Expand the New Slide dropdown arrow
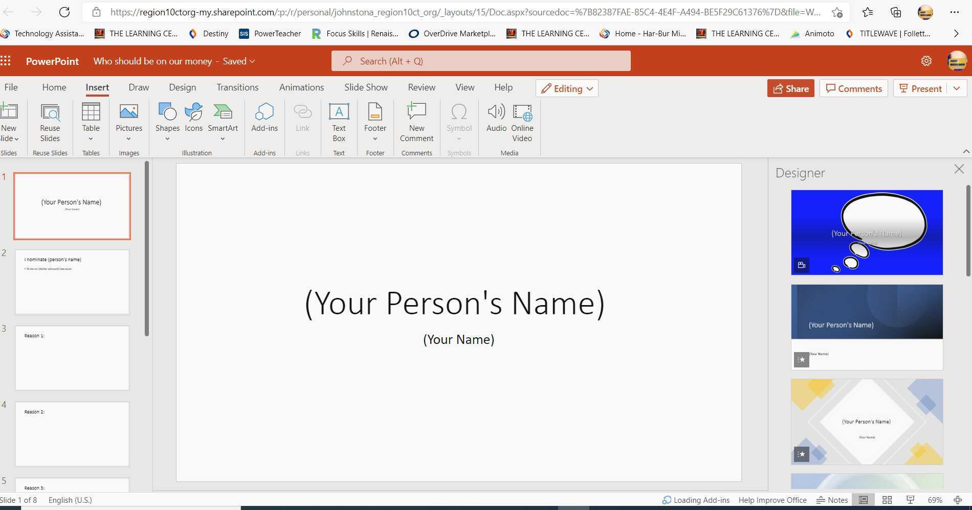Image resolution: width=972 pixels, height=510 pixels. [x=16, y=138]
